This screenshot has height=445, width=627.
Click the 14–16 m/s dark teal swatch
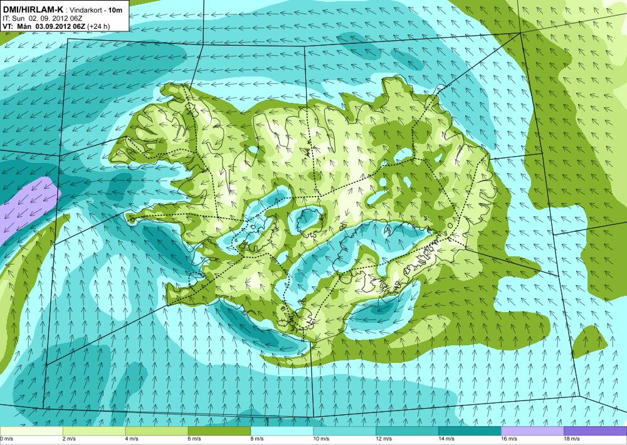point(470,431)
